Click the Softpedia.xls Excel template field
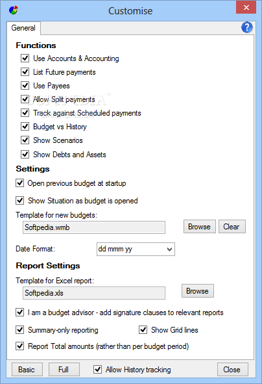The image size is (262, 384). pyautogui.click(x=94, y=293)
